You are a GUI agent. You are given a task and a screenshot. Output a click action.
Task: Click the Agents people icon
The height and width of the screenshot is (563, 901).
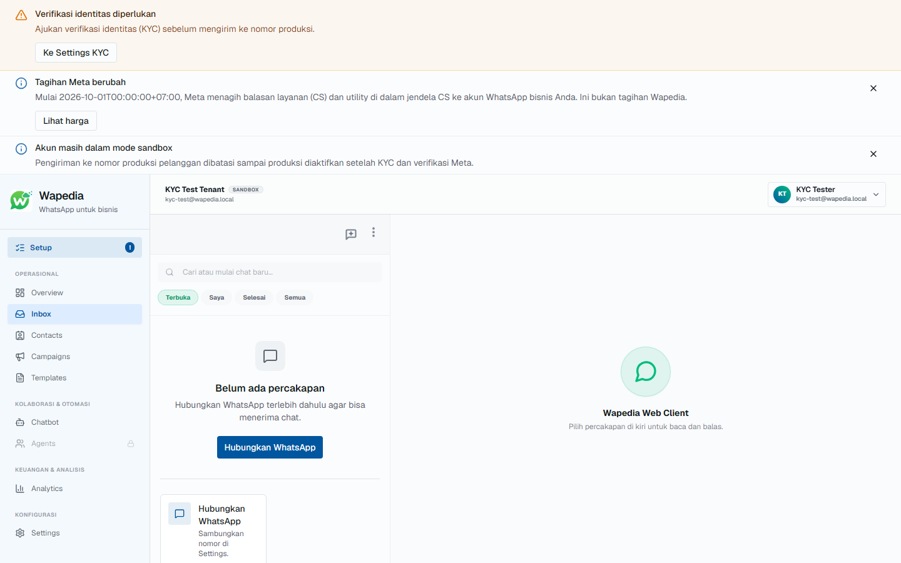point(20,444)
